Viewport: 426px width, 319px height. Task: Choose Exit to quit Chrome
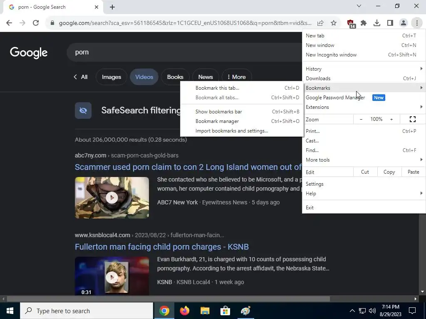364,208
